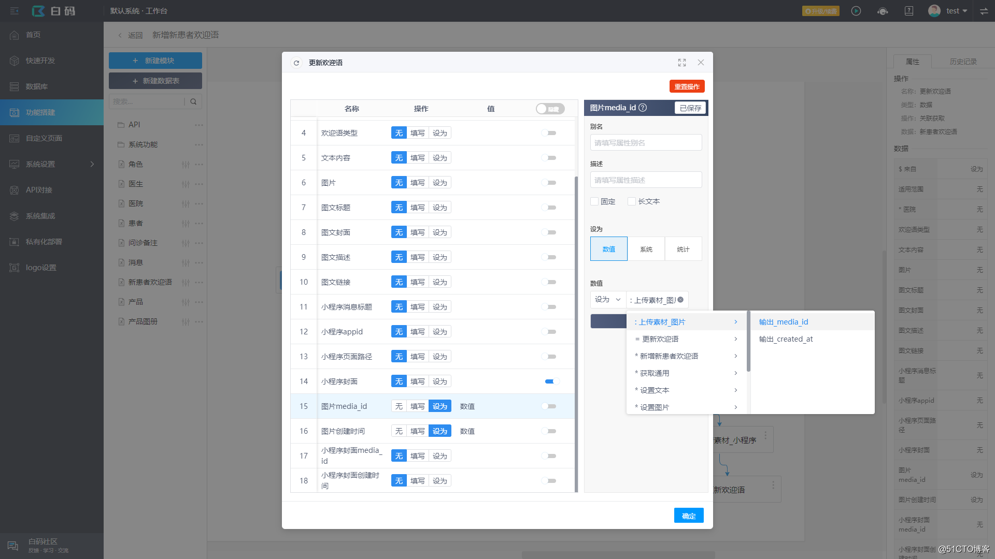Screen dimensions: 995x559
Task: Click the 描述 input field
Action: [x=646, y=180]
